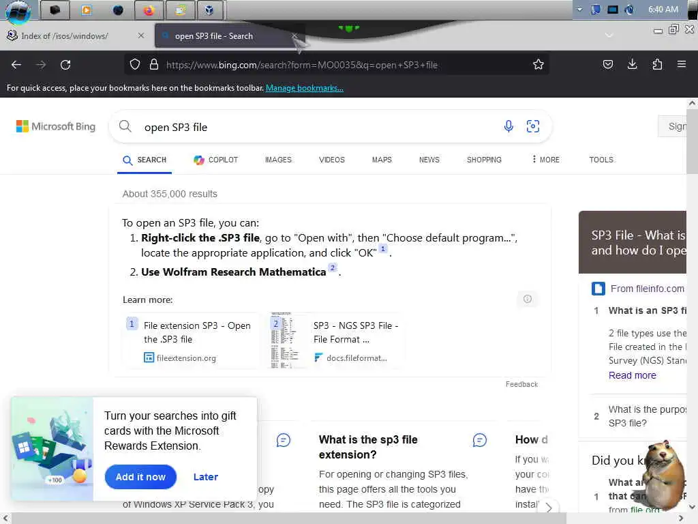Dismiss rewards popup with Later
698x524 pixels.
coord(206,477)
